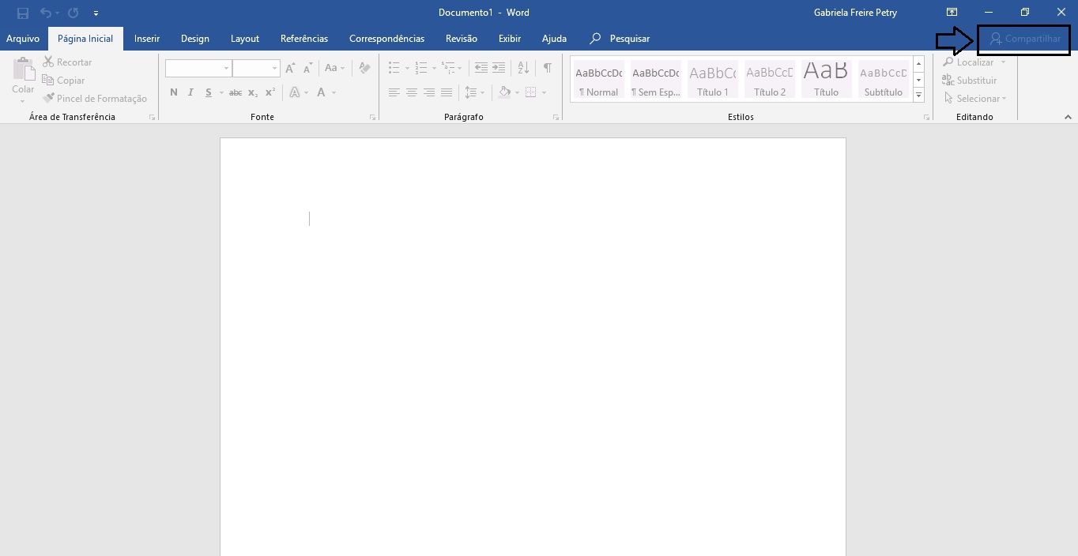
Task: Open line spacing options
Action: coord(474,92)
